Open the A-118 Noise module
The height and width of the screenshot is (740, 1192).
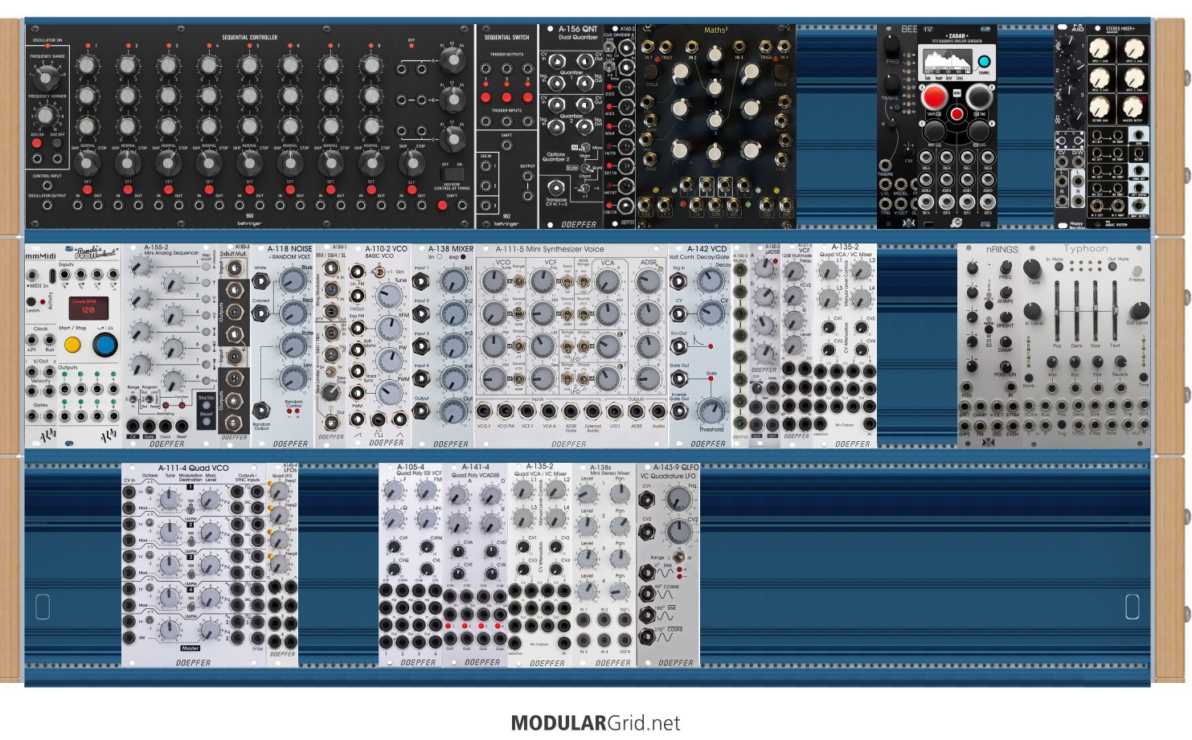pyautogui.click(x=282, y=345)
